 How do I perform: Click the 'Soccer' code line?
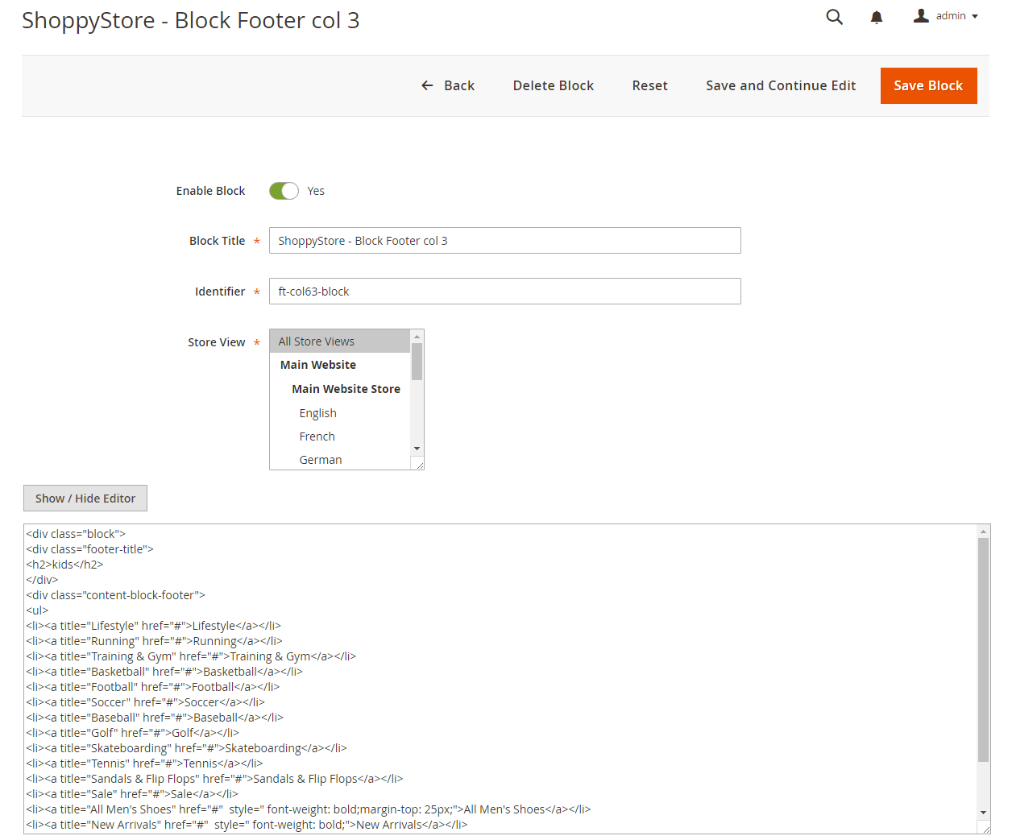tap(145, 702)
